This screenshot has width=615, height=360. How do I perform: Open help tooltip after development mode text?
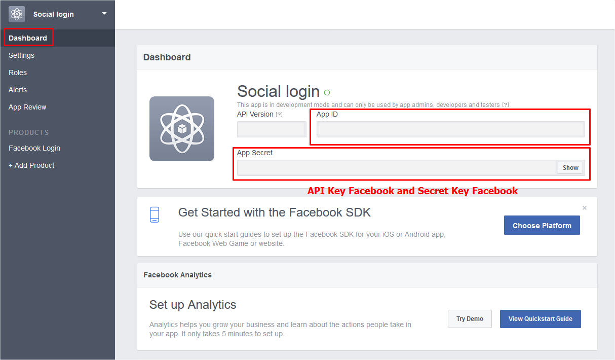click(505, 105)
